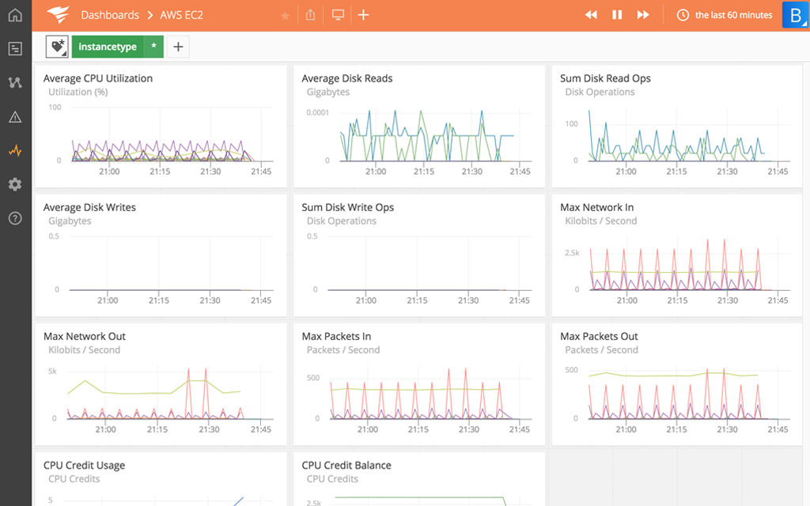Image resolution: width=810 pixels, height=506 pixels.
Task: Click the share dashboard icon
Action: click(310, 15)
